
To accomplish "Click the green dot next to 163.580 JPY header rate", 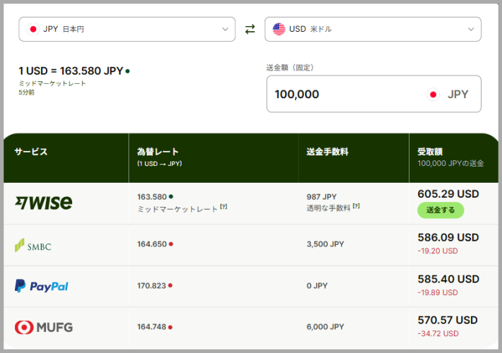I will point(127,71).
